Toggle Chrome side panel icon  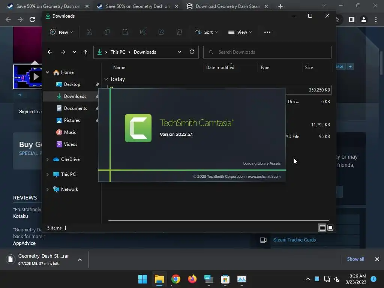coord(352,19)
